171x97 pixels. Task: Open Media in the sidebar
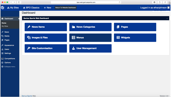pyautogui.click(x=7, y=36)
